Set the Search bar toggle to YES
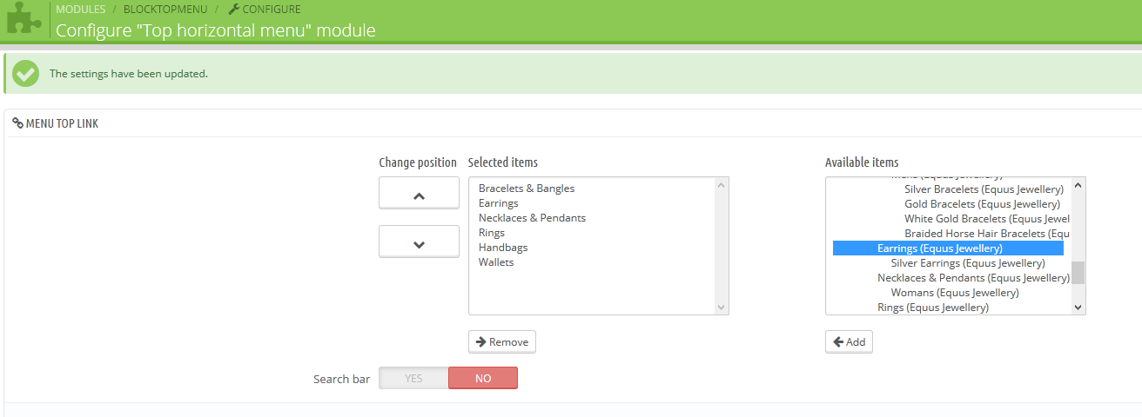The height and width of the screenshot is (417, 1142). click(x=413, y=378)
